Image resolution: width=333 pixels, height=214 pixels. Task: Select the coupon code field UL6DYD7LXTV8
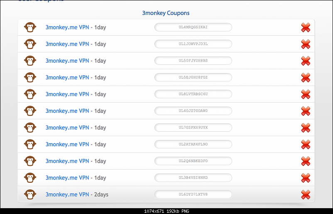193,194
